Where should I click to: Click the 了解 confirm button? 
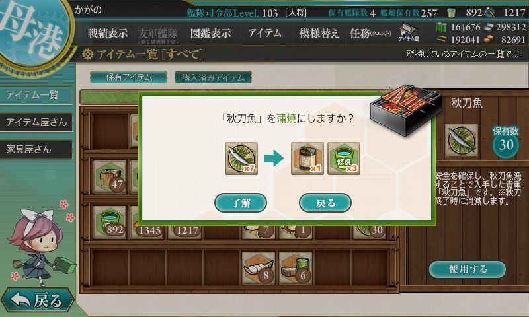[241, 203]
